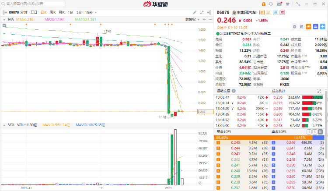Select the 日K daily candlestick tab

(x=43, y=12)
